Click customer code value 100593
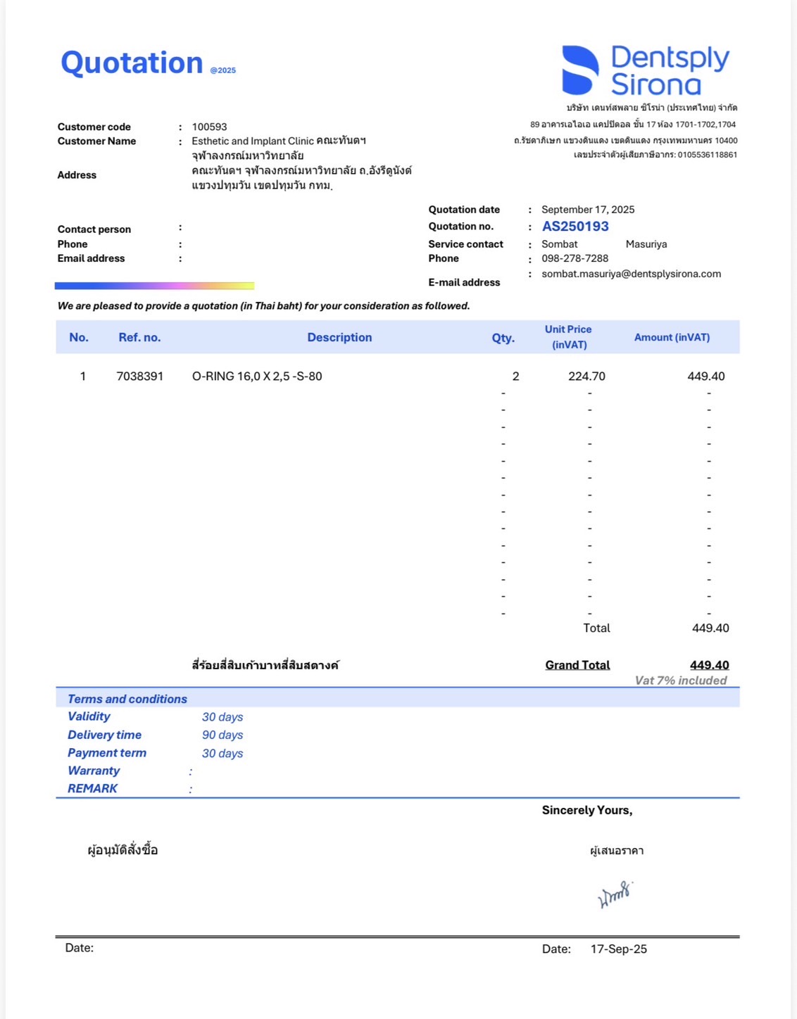 (209, 127)
